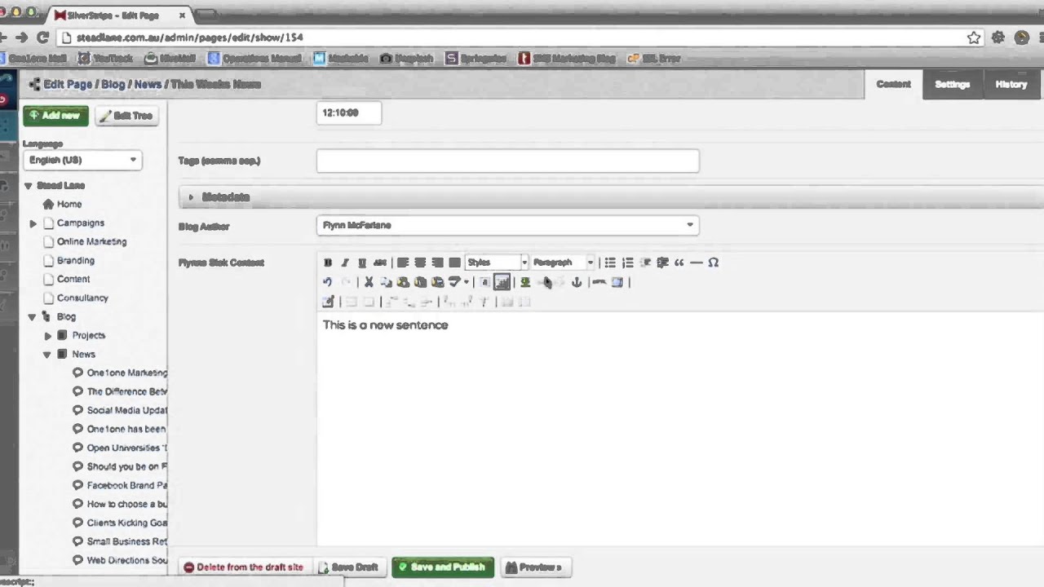1044x587 pixels.
Task: Insert numbered list
Action: coord(627,263)
